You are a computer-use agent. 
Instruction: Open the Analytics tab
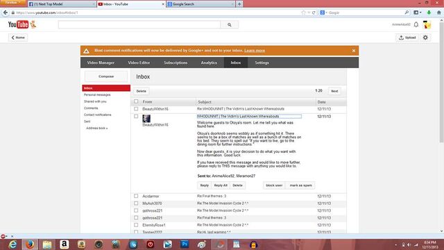[x=209, y=62]
